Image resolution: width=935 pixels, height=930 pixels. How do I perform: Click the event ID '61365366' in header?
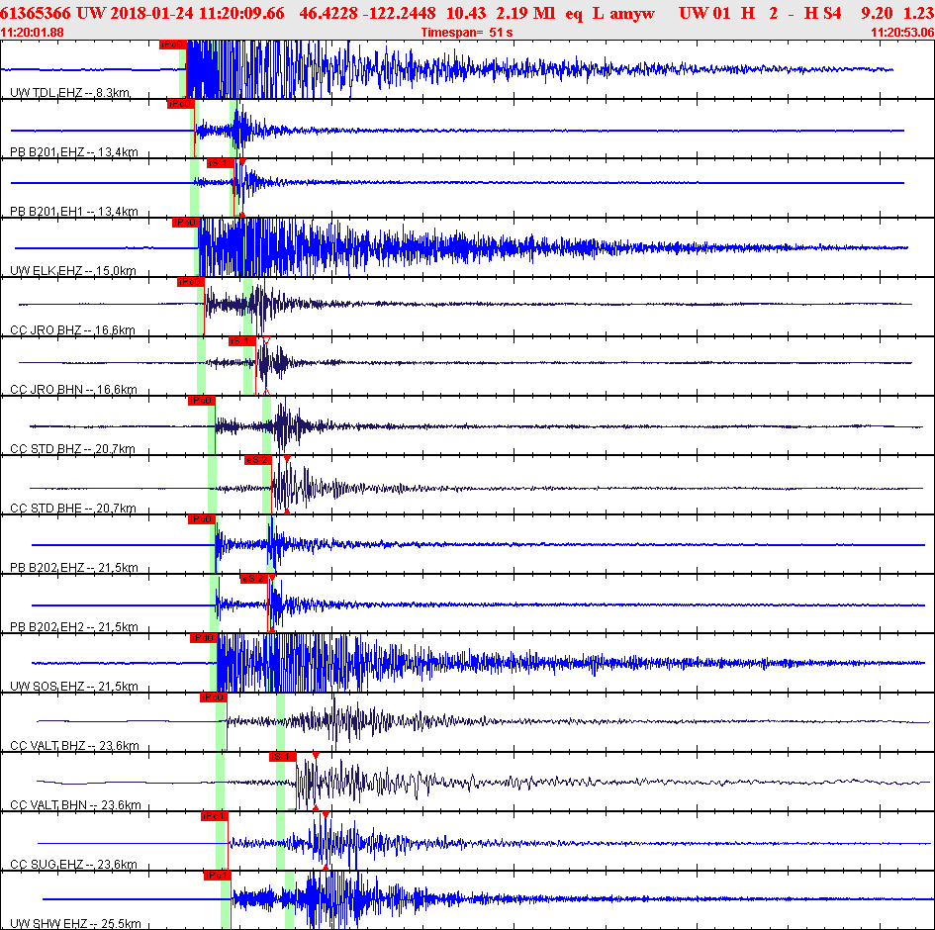click(36, 13)
